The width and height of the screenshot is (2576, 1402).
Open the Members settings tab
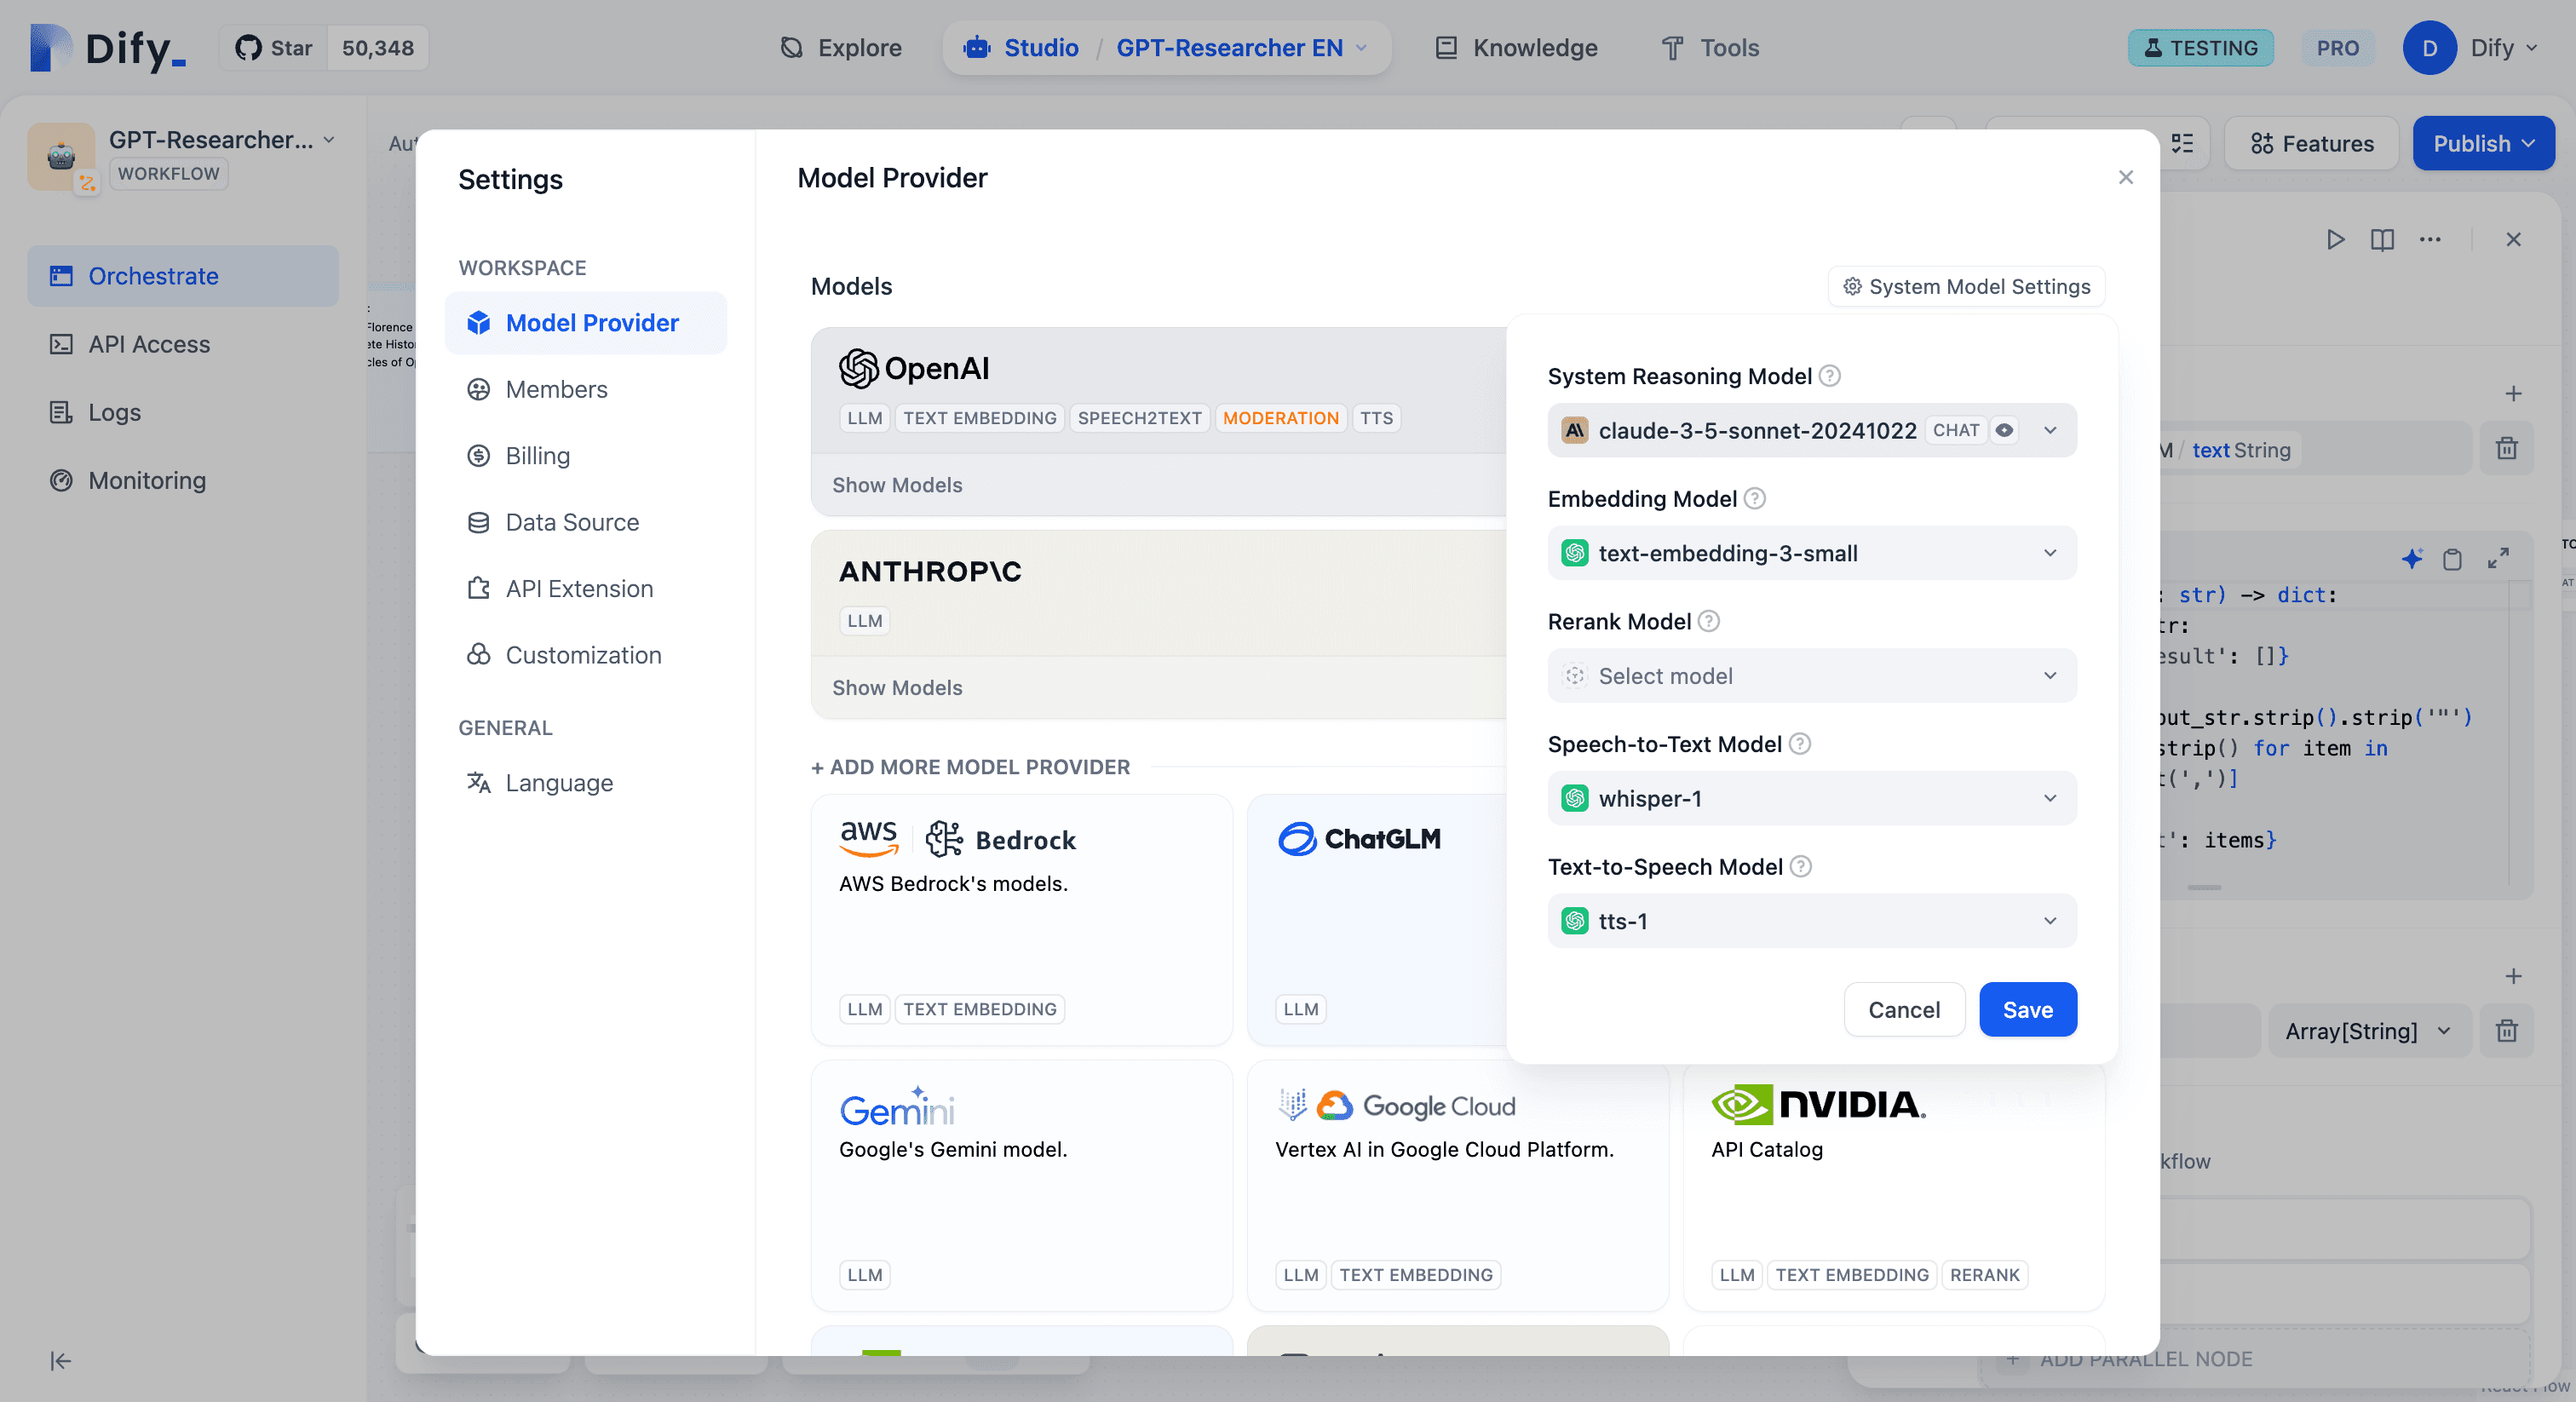[556, 389]
